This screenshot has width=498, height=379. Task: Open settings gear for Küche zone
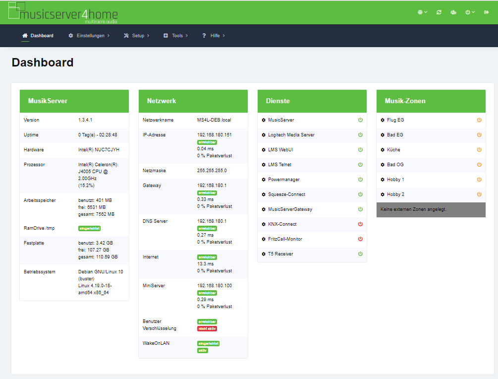(x=383, y=150)
